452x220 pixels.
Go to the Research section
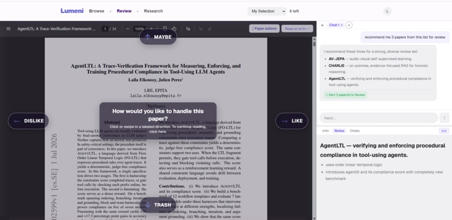(x=153, y=11)
